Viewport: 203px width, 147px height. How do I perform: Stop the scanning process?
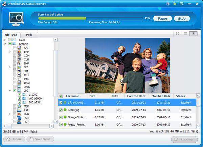click(182, 19)
